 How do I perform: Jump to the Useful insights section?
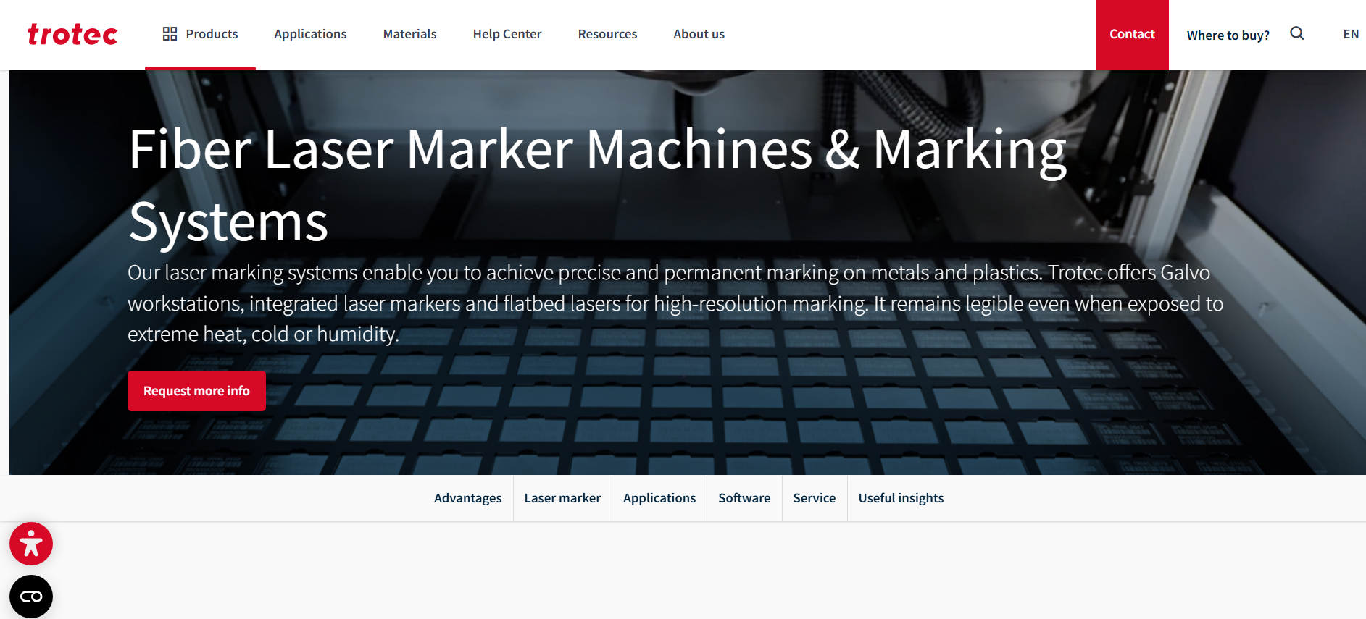pyautogui.click(x=901, y=498)
